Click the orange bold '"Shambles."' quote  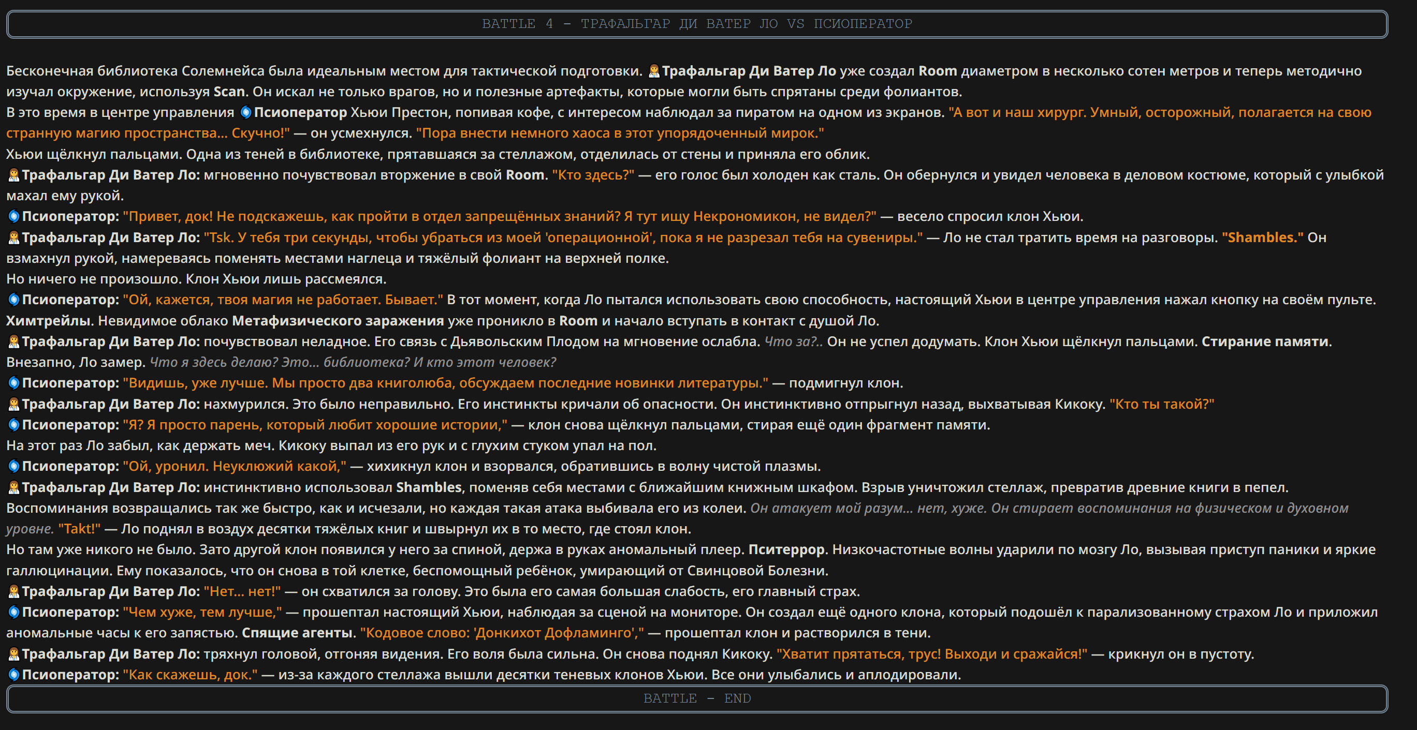[x=1262, y=237]
